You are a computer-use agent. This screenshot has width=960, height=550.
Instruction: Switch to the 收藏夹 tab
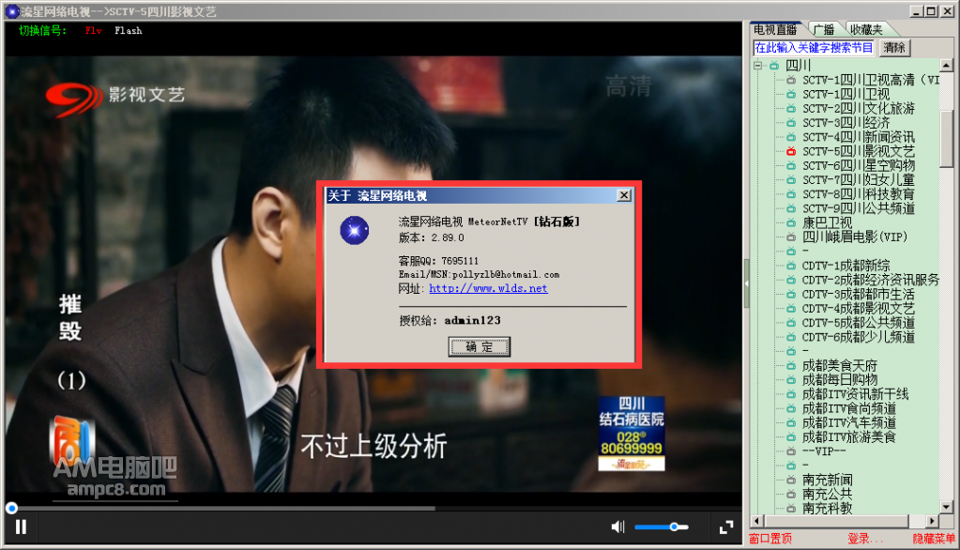click(866, 29)
